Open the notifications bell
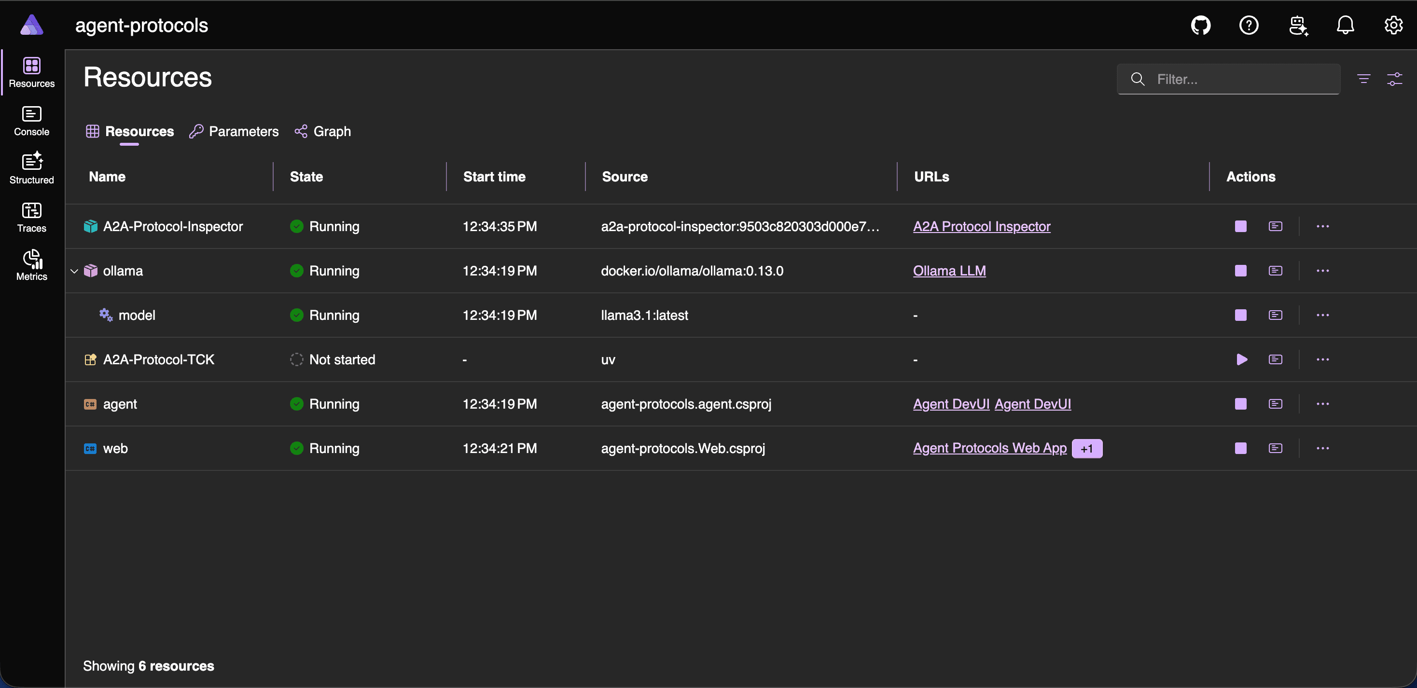The width and height of the screenshot is (1417, 688). 1346,25
